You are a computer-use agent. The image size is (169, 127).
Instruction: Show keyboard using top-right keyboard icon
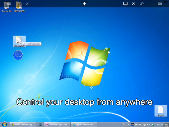click(160, 4)
